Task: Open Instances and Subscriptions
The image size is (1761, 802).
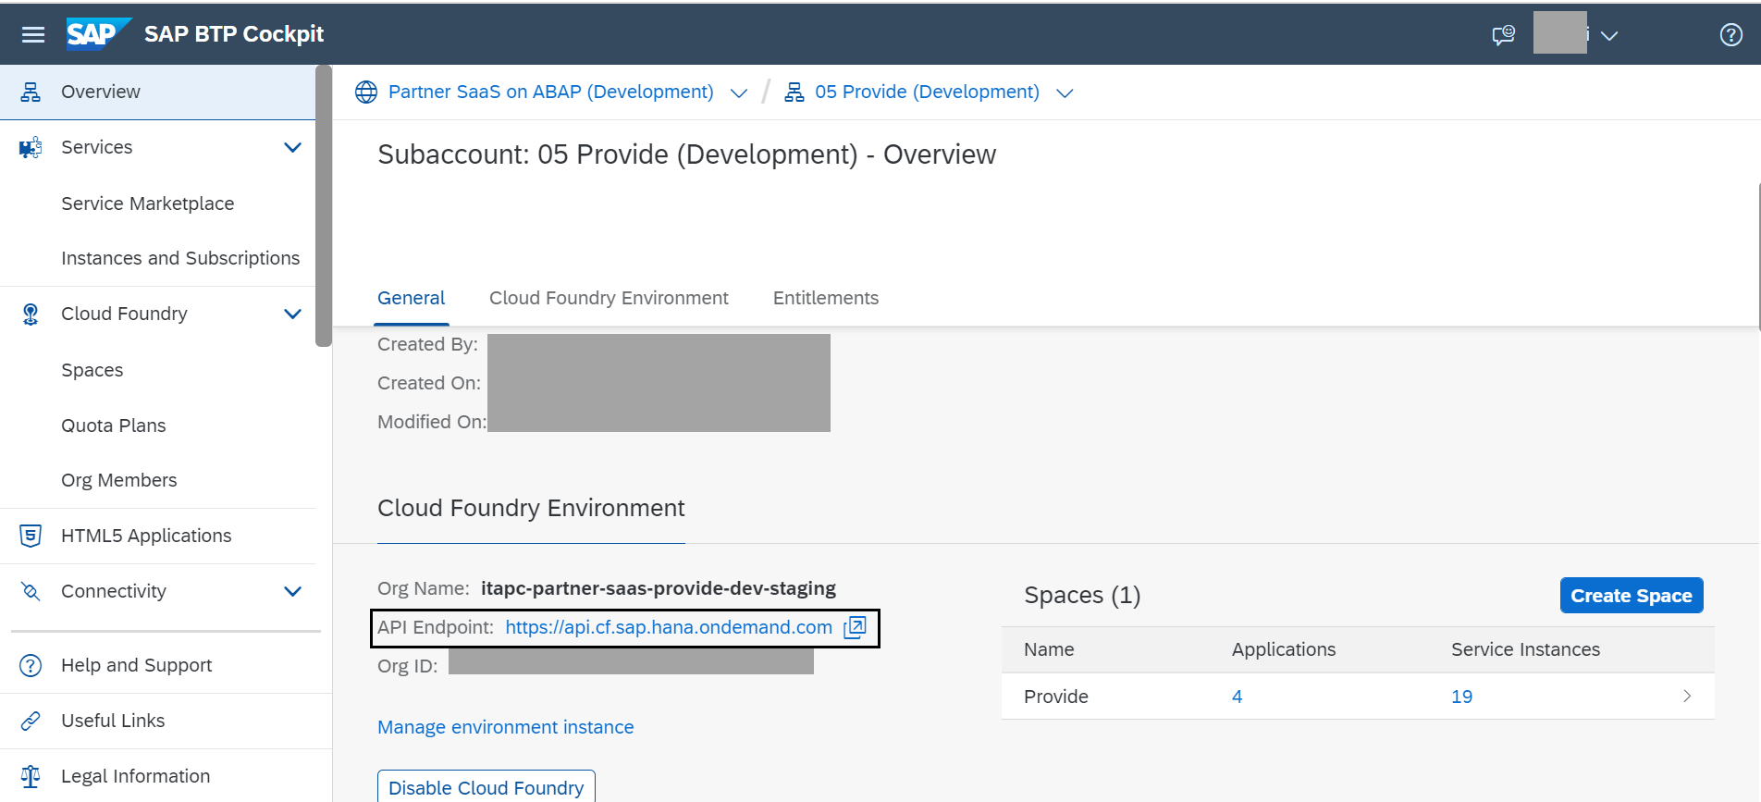Action: [x=180, y=258]
